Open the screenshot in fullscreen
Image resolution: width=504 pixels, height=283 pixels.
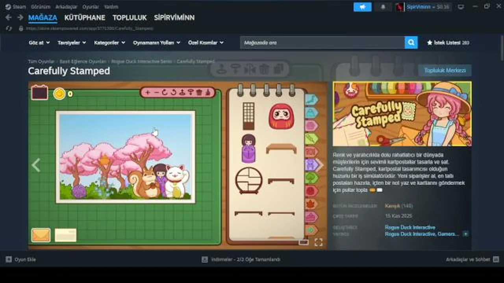coord(319,242)
